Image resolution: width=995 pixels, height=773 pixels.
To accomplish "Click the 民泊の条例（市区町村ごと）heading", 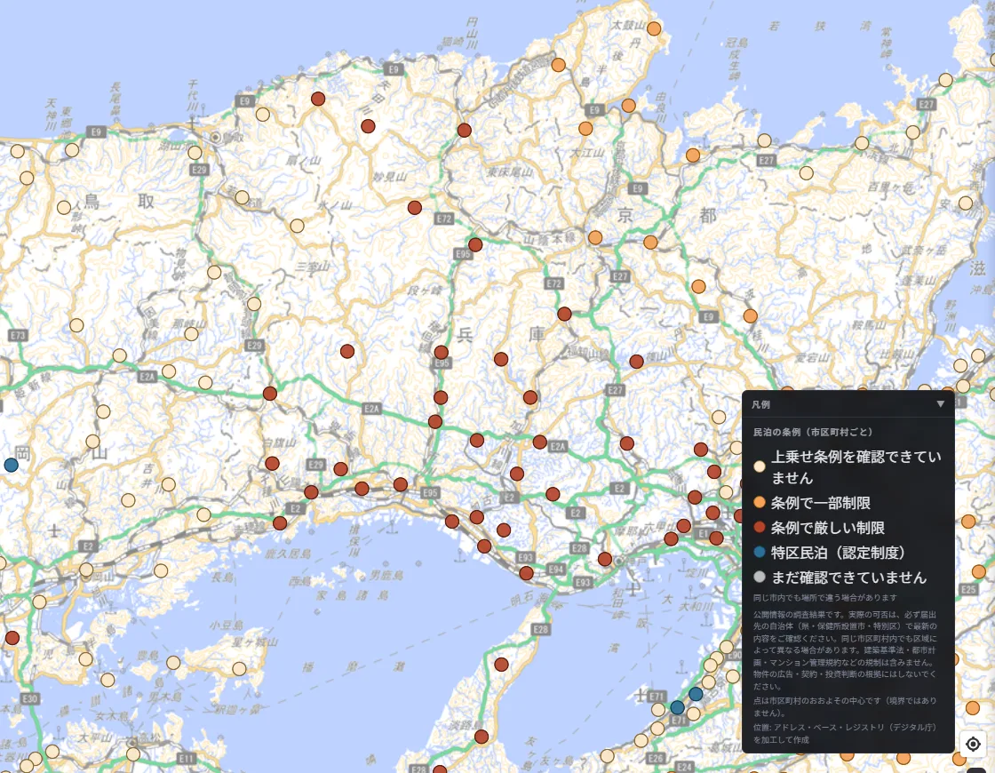I will coord(813,432).
